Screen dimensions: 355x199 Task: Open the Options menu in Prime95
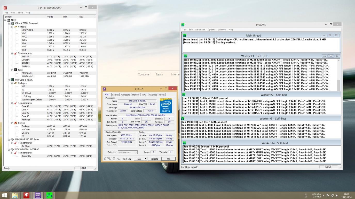tap(211, 30)
